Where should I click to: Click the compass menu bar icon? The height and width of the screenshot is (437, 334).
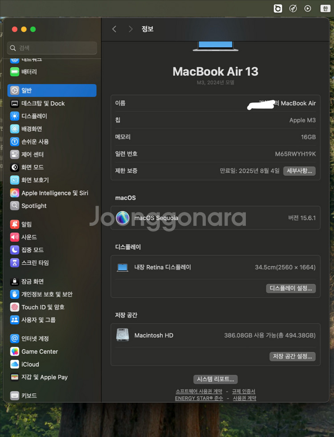[x=293, y=8]
